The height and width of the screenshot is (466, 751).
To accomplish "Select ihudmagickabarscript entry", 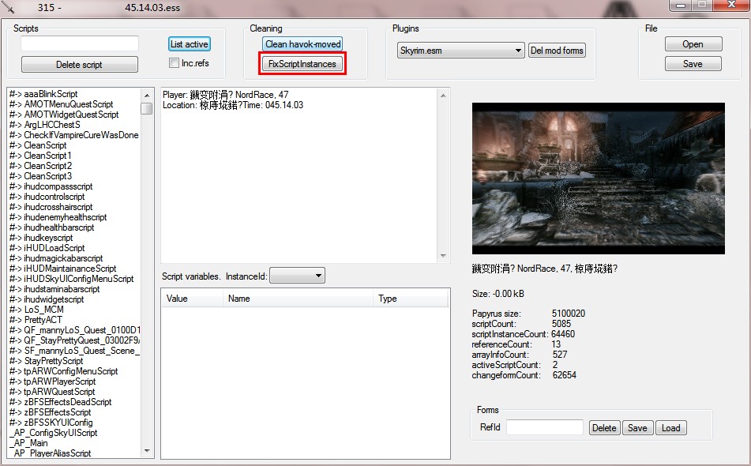I will click(56, 258).
